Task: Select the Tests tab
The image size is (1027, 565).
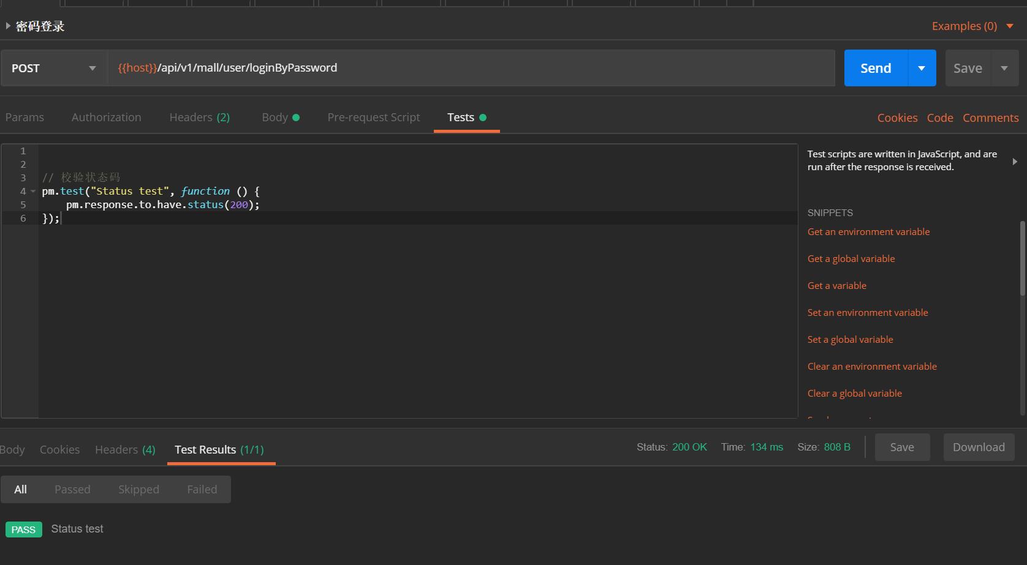Action: tap(466, 117)
